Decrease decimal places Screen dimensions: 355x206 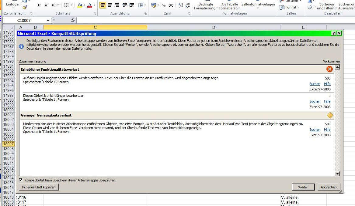(187, 5)
